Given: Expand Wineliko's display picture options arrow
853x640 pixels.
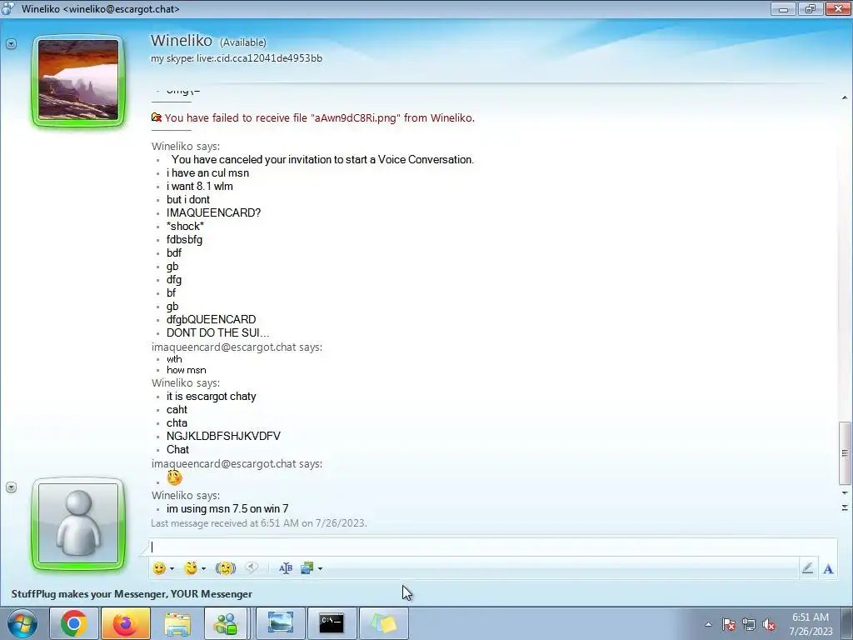Looking at the screenshot, I should pyautogui.click(x=11, y=44).
